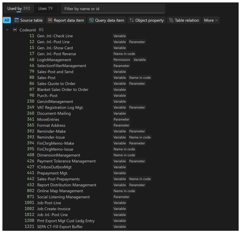Toggle the Object property filter
241x232 pixels.
coord(147,20)
